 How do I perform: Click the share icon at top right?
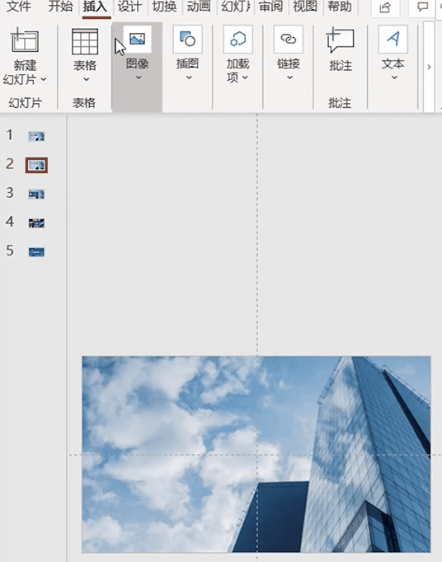tap(385, 7)
